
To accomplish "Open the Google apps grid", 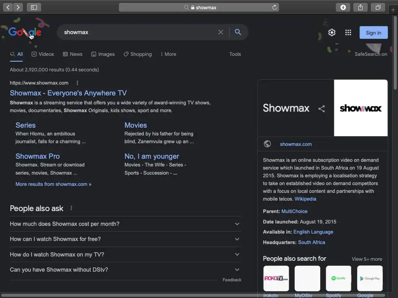I will (348, 33).
